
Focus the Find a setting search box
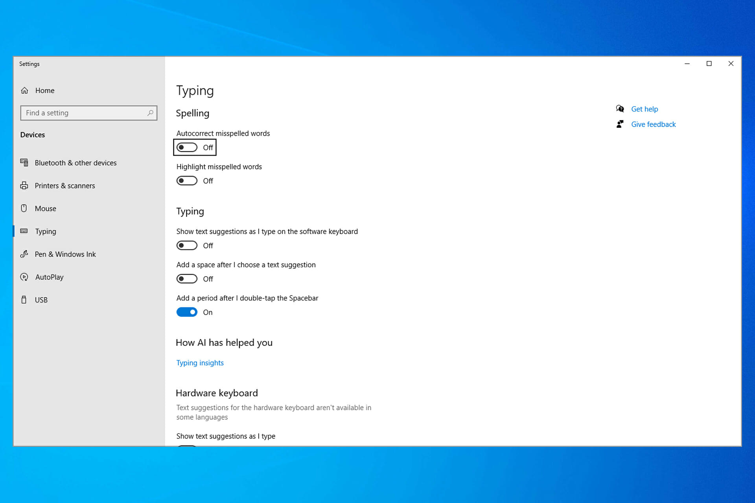[89, 113]
